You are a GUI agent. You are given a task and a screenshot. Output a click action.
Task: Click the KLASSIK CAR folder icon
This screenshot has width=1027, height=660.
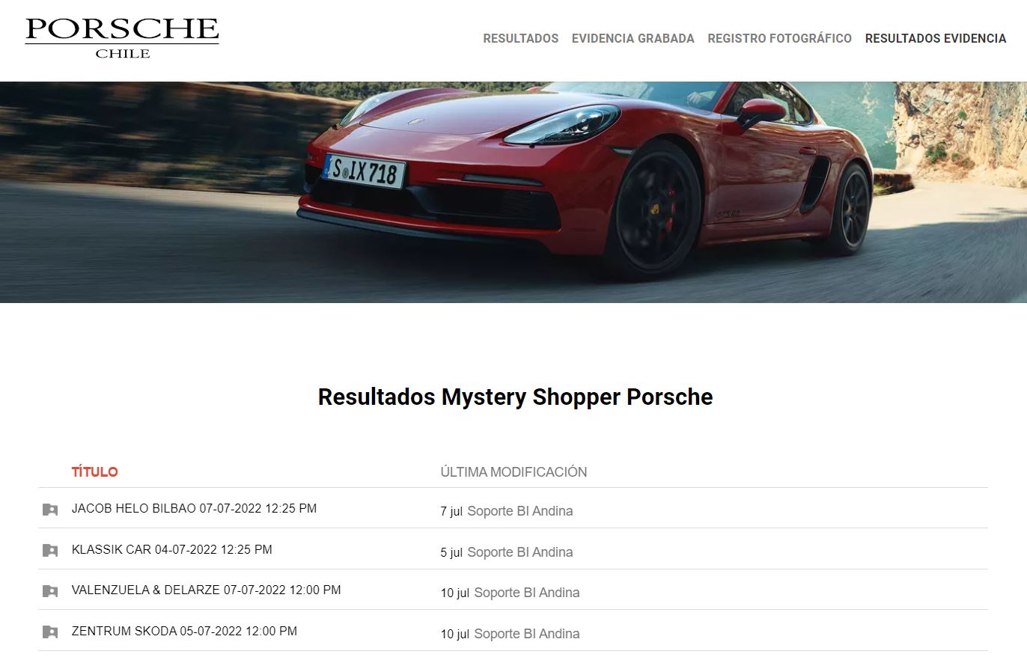(50, 551)
